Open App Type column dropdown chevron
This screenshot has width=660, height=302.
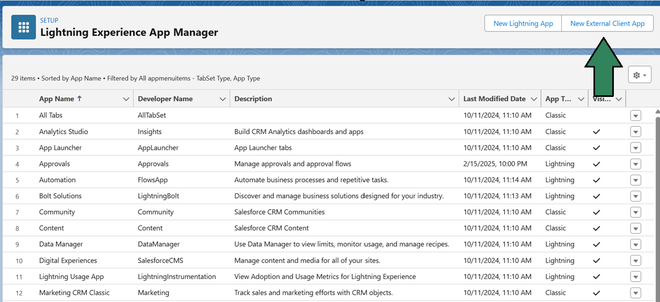tap(581, 99)
